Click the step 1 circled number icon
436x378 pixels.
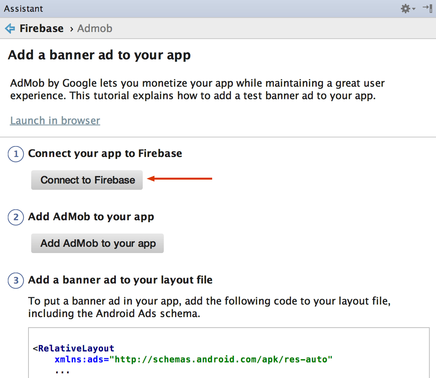tap(16, 154)
